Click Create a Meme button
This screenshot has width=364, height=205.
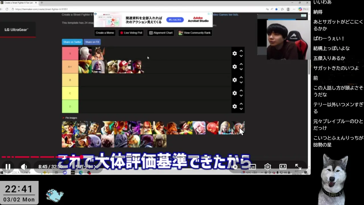(x=105, y=33)
